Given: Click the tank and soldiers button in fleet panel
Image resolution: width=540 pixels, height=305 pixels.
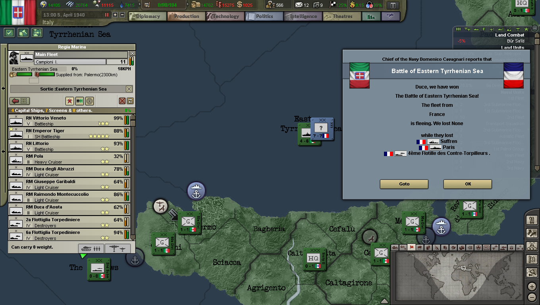Looking at the screenshot, I should point(91,249).
